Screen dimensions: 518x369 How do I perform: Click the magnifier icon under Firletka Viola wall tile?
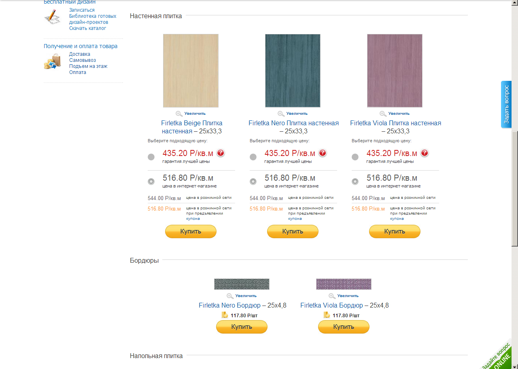(383, 114)
